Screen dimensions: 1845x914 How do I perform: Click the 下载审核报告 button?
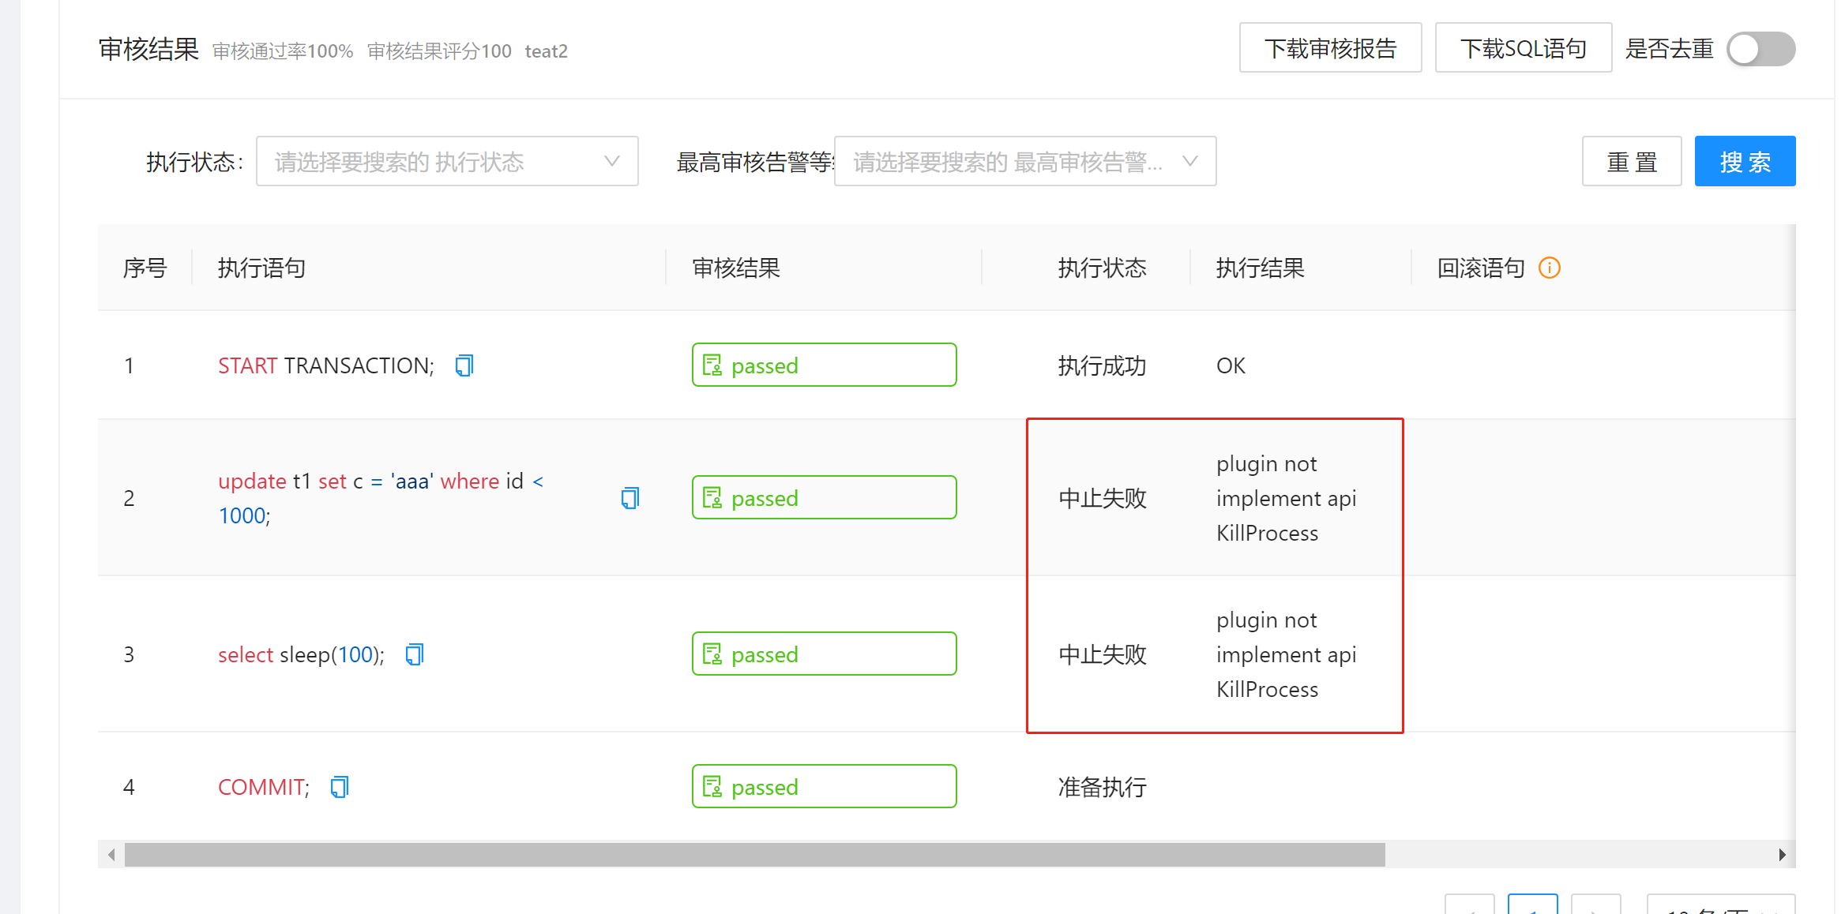[x=1330, y=47]
